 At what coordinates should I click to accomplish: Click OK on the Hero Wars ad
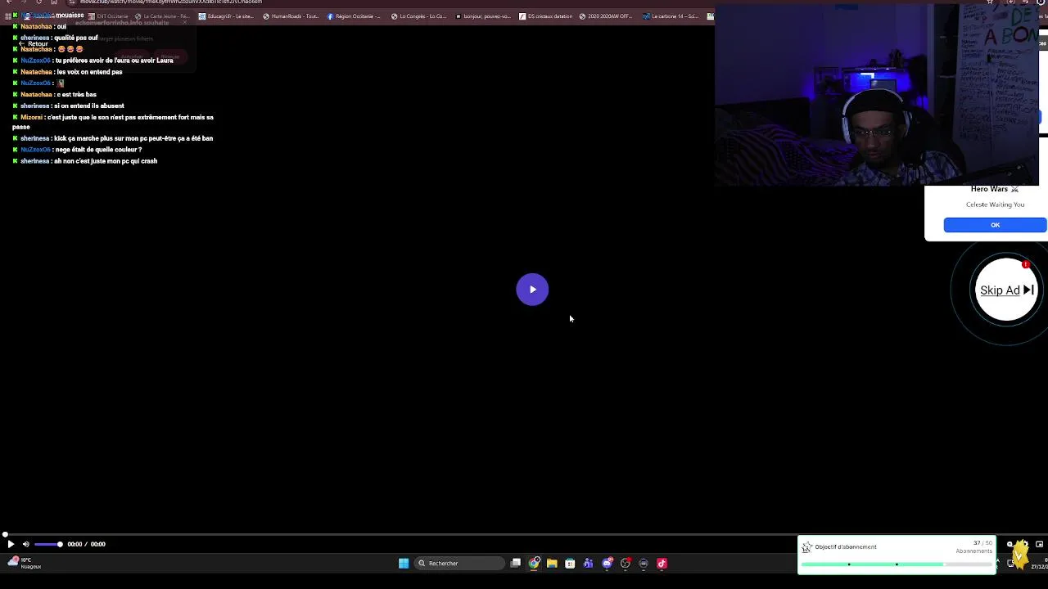coord(995,225)
